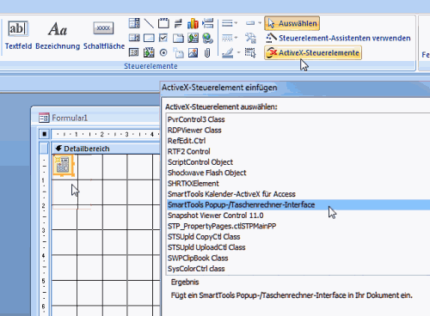This screenshot has height=316, width=430.
Task: Select Shockwave Flash Object entry
Action: tap(298, 173)
